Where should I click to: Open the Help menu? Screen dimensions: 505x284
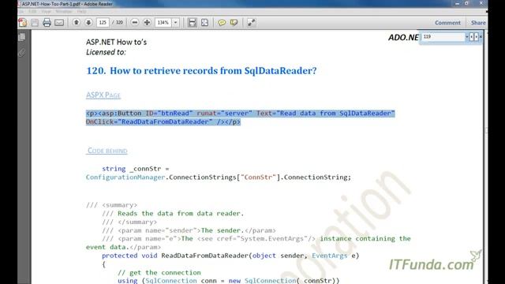[81, 12]
